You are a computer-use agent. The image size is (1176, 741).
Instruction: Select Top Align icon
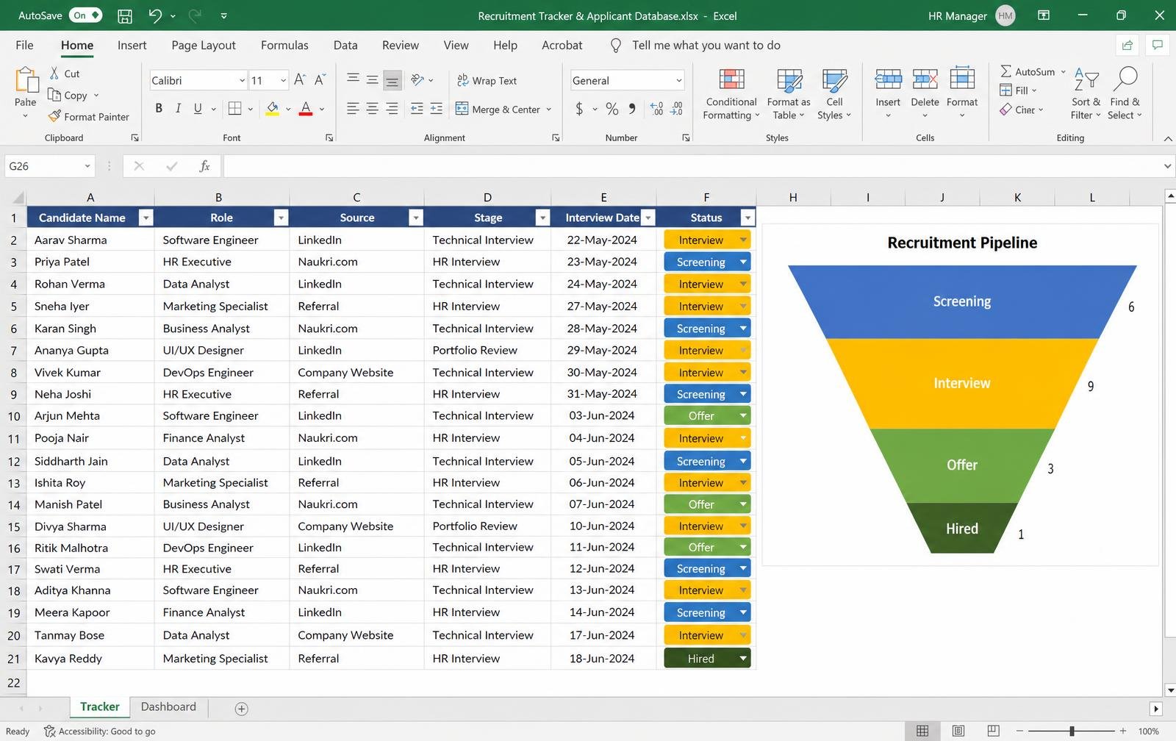(353, 79)
